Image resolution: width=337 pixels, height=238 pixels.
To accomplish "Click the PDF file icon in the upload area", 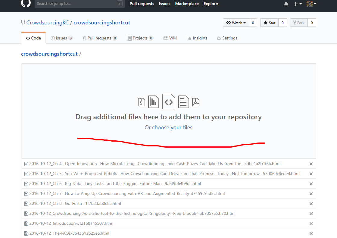I will pyautogui.click(x=196, y=102).
